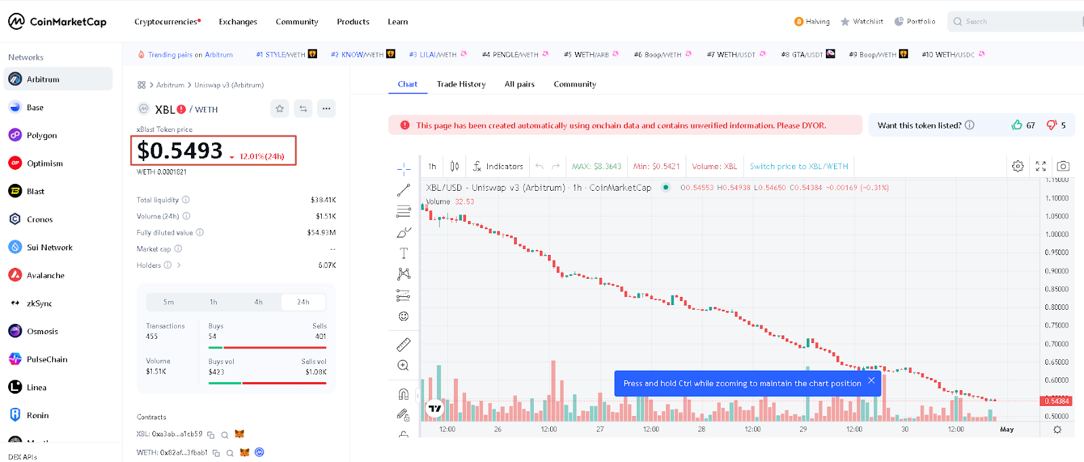The image size is (1084, 462).
Task: Open the Community nav menu
Action: [x=297, y=22]
